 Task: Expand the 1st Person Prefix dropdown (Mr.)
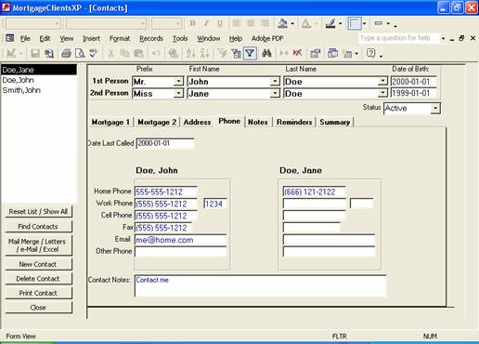point(178,81)
